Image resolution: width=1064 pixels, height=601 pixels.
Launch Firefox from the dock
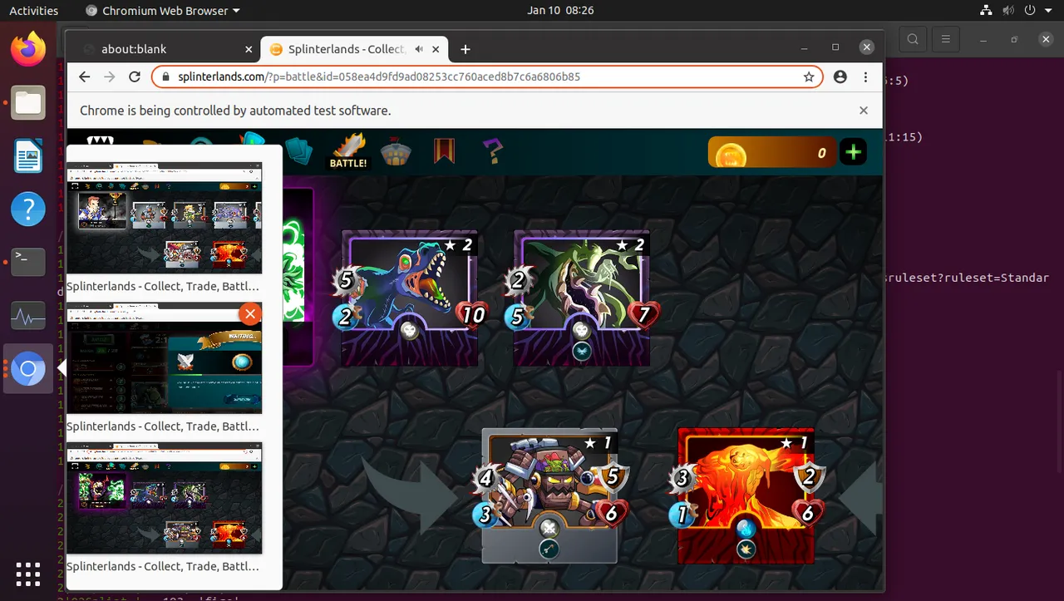click(x=27, y=49)
